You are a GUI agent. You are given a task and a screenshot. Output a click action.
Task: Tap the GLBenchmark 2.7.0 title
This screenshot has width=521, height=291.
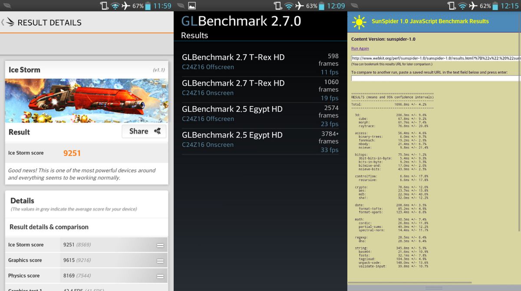coord(241,21)
